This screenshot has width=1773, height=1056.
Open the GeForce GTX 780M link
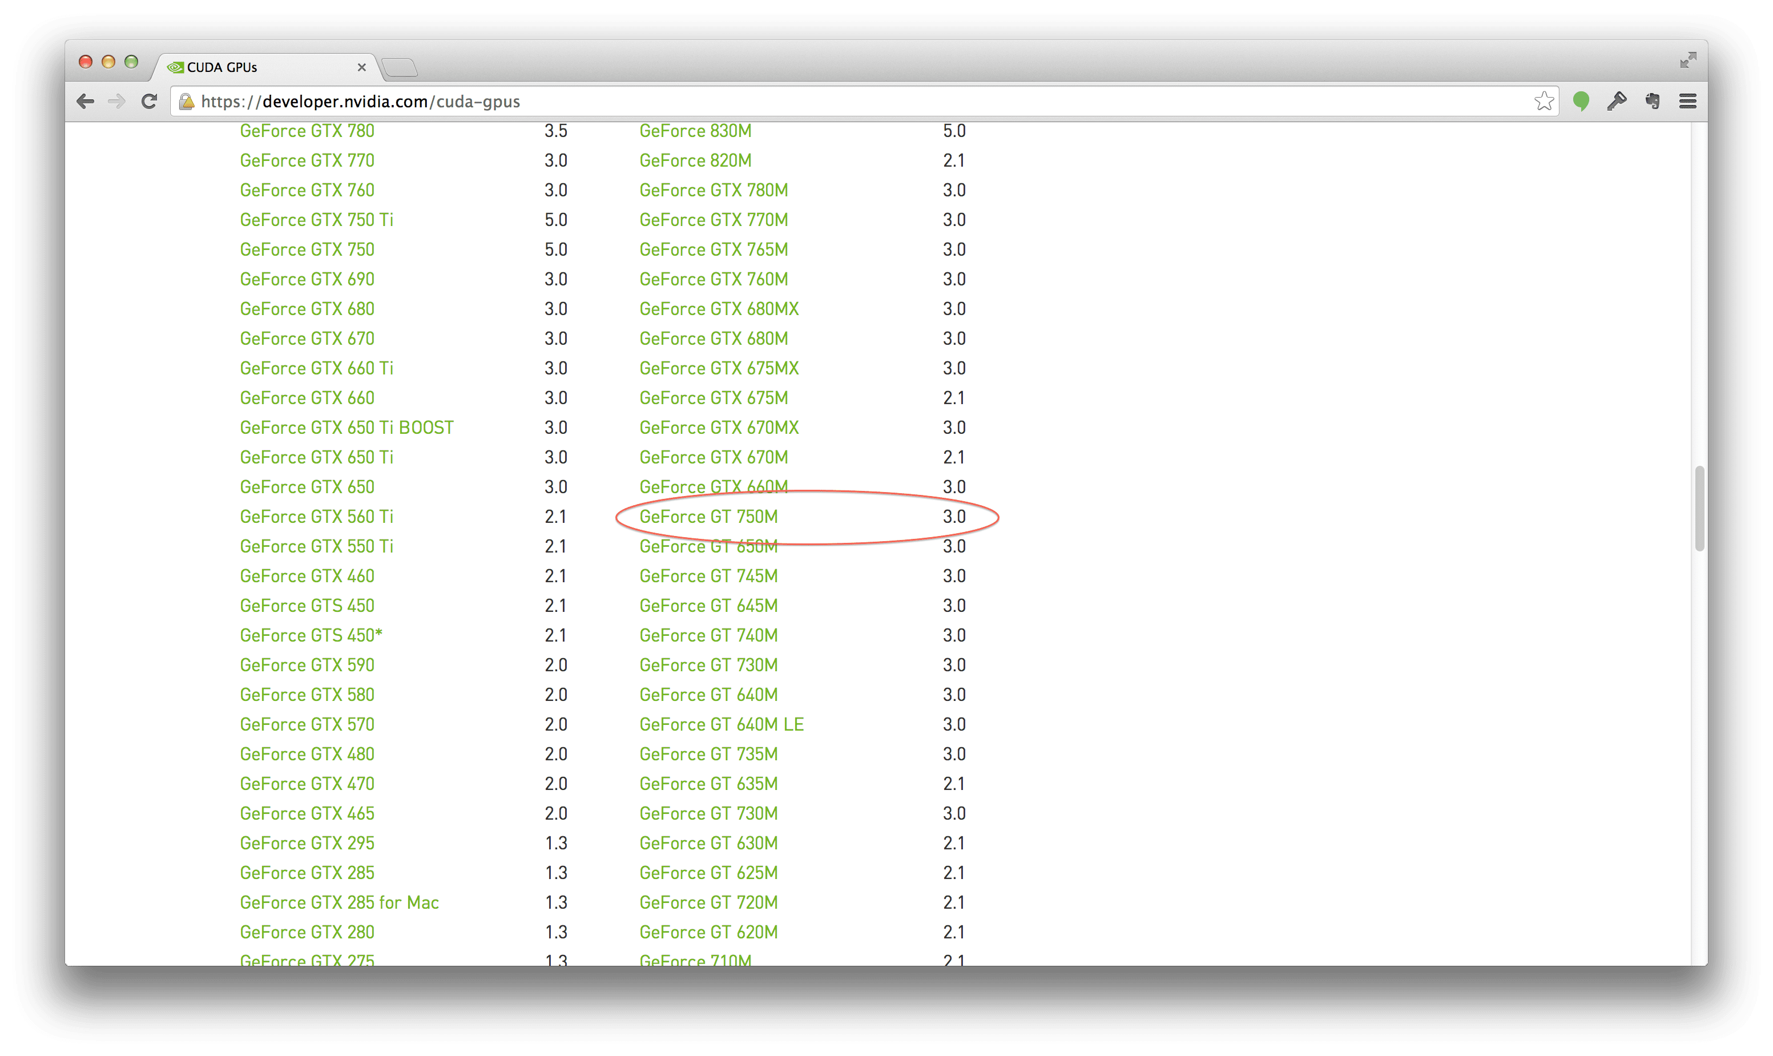(x=714, y=190)
